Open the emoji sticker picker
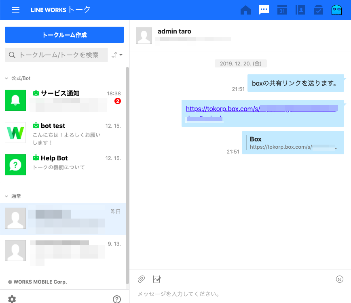Viewport: 351px width, 303px height. coord(340,279)
